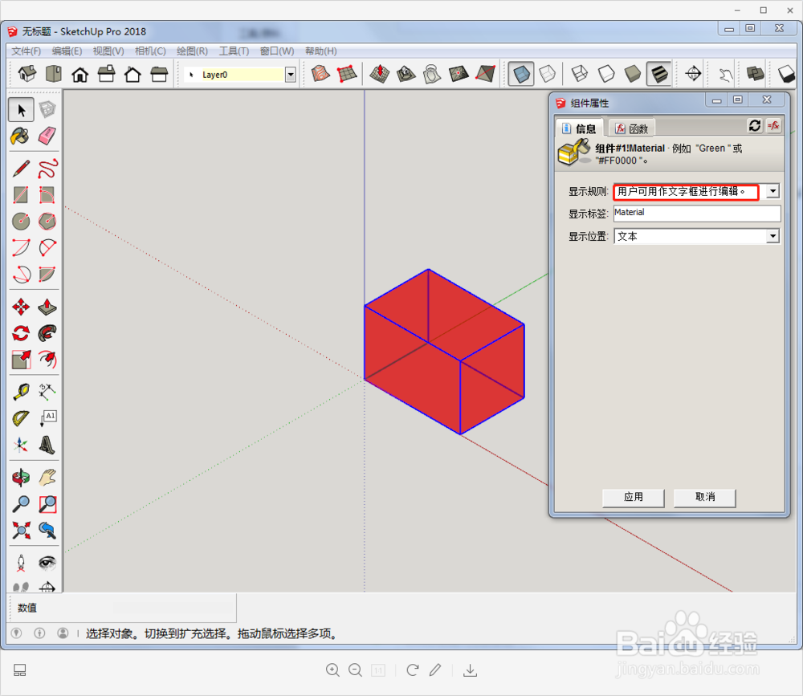Choose the Paint Bucket tool

(x=21, y=136)
